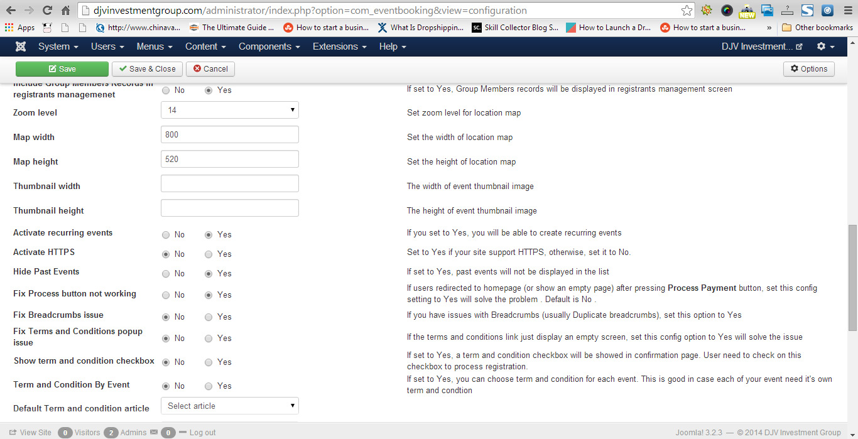This screenshot has width=858, height=439.
Task: Go to browser home page icon
Action: (x=66, y=10)
